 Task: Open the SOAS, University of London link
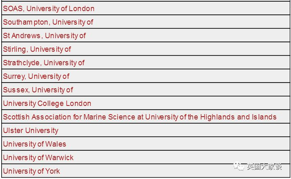(49, 9)
